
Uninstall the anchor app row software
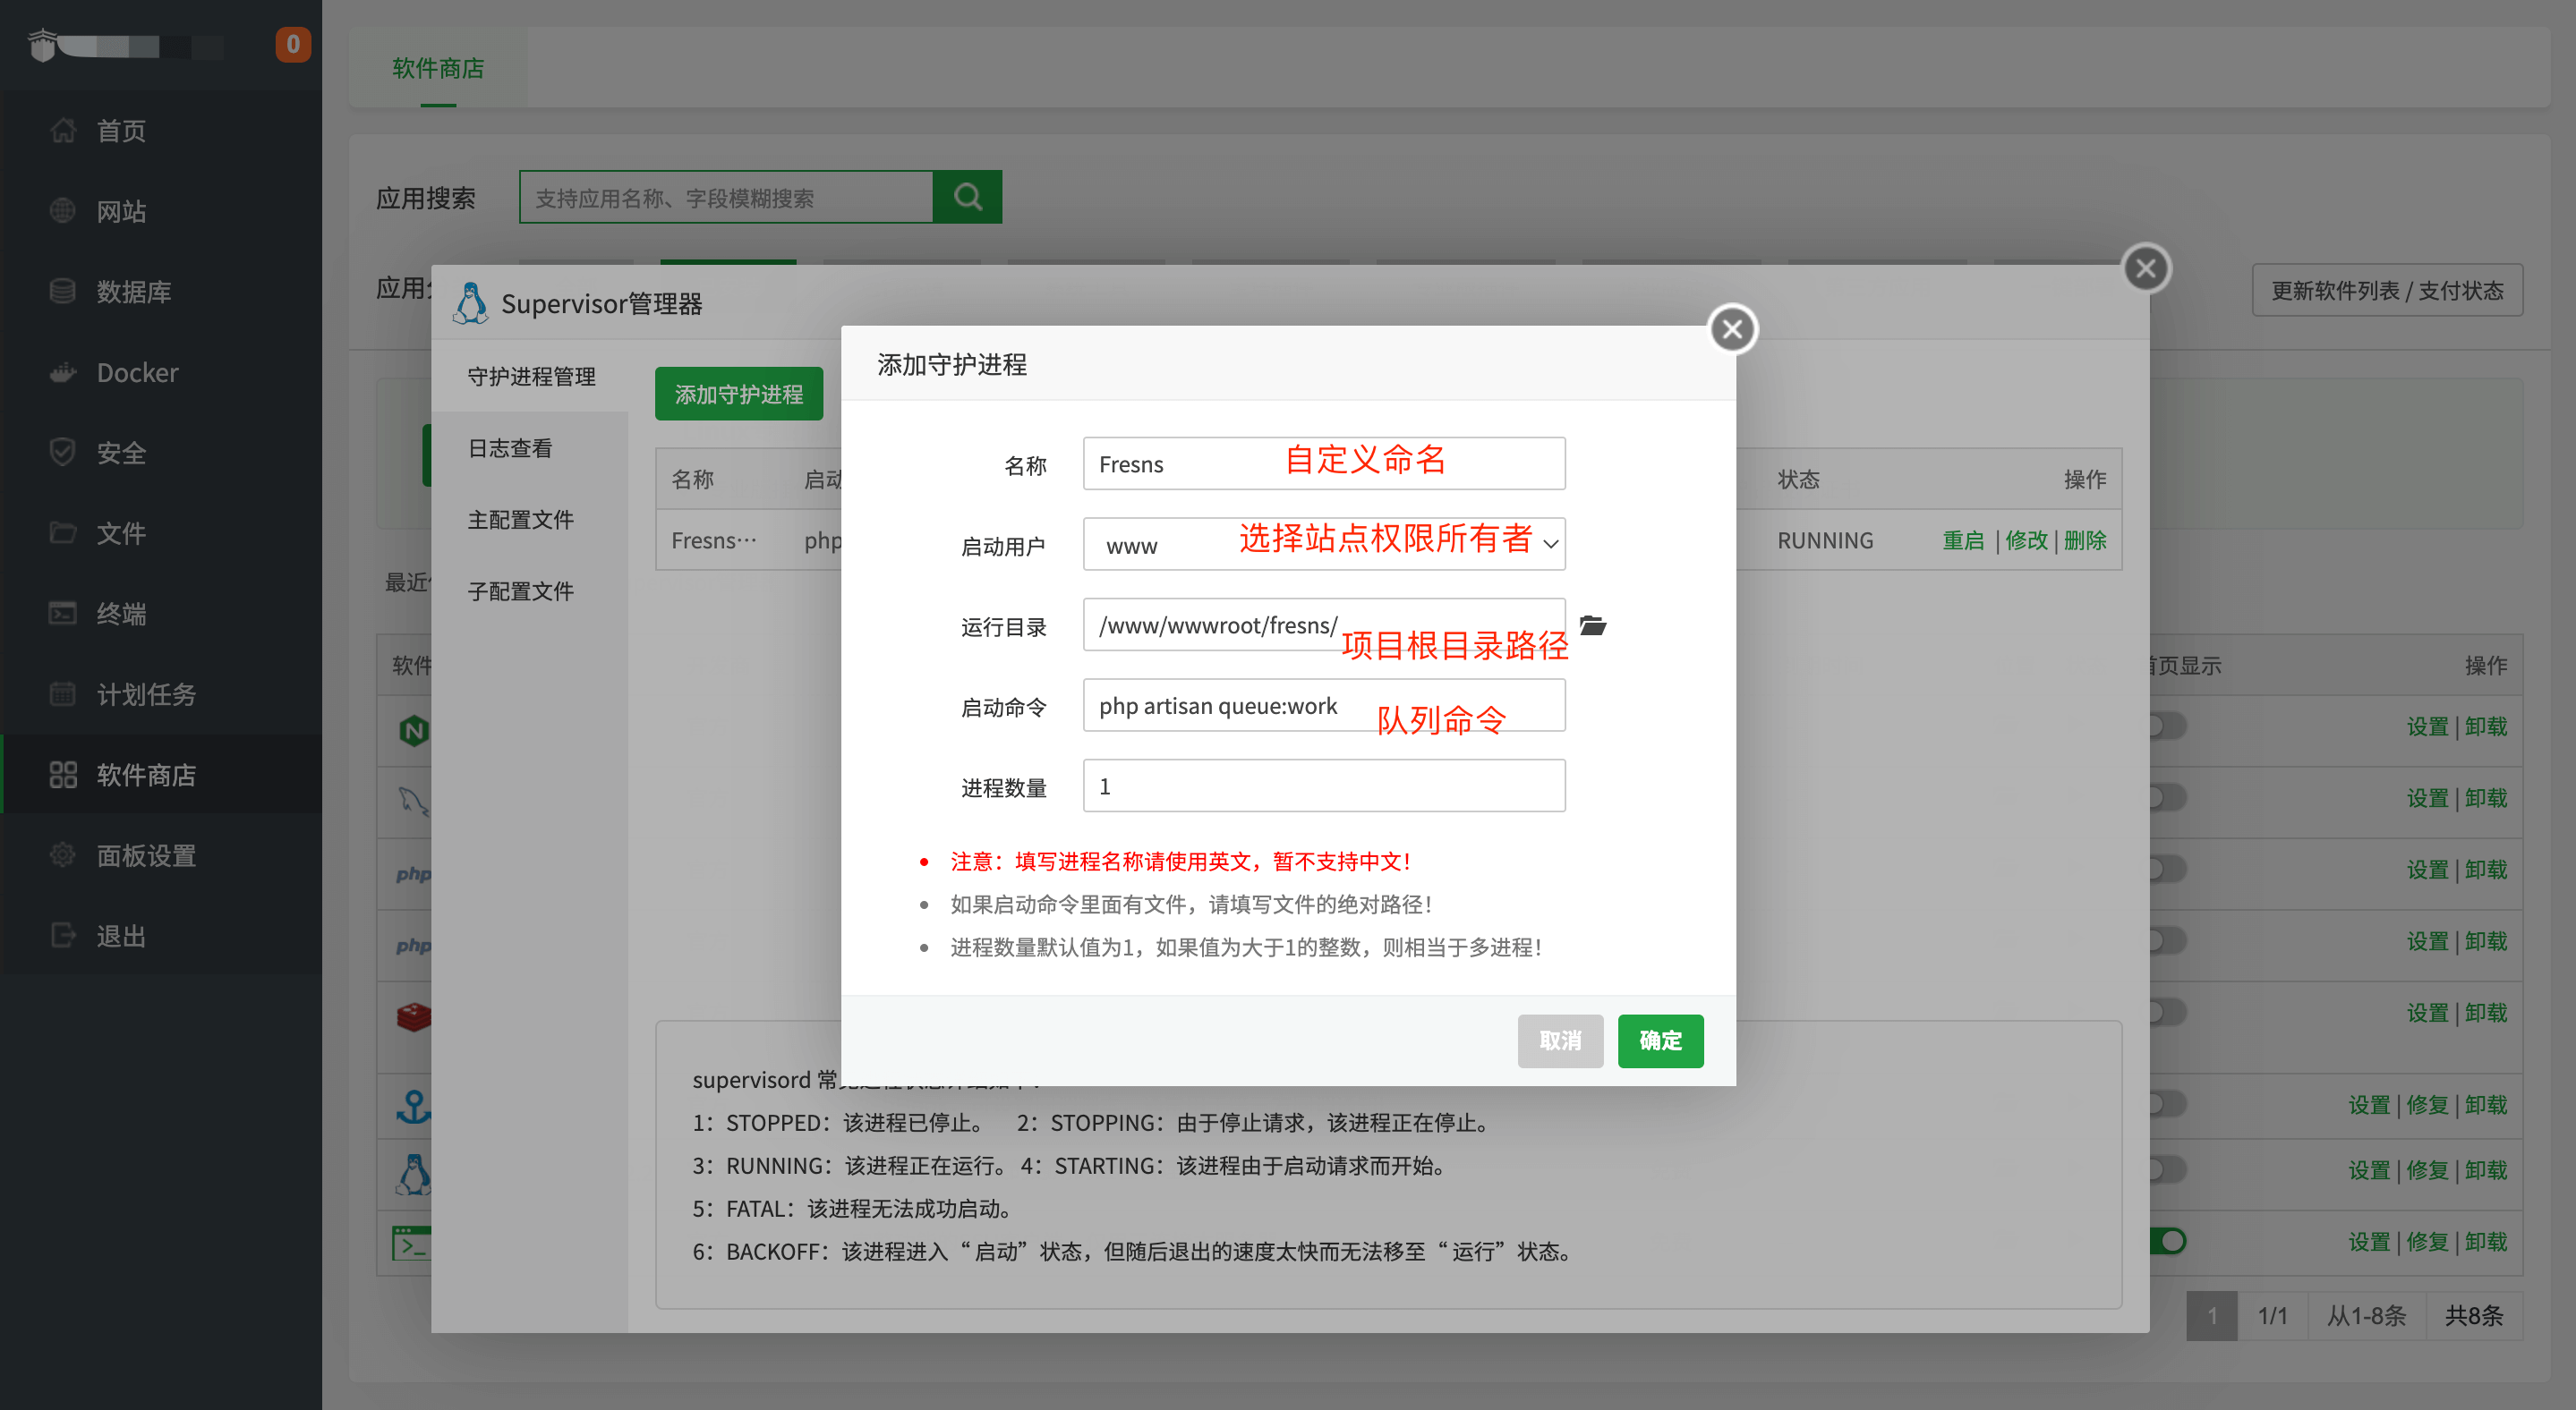pyautogui.click(x=2486, y=1105)
